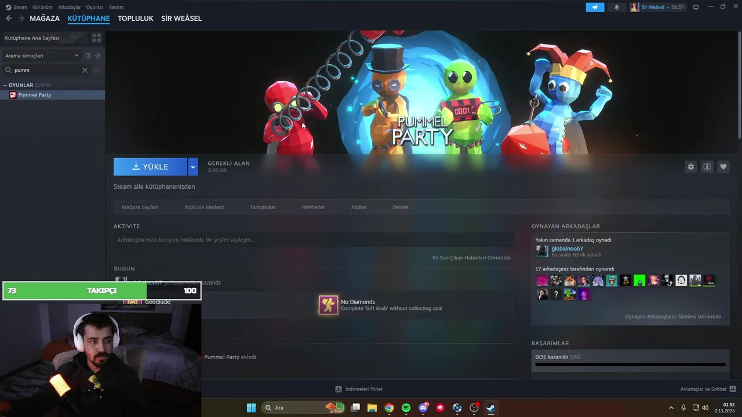Open the Arkadaşlar menu
742x417 pixels.
69,7
